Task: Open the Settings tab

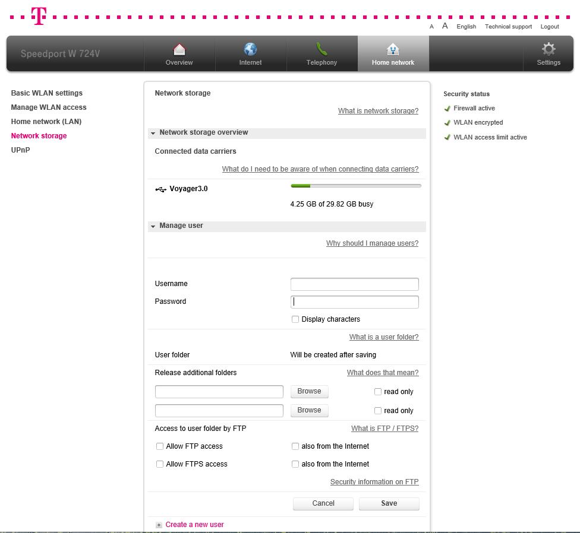Action: 549,53
